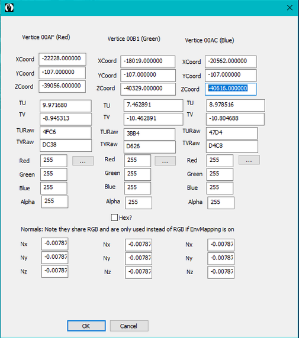Edit ZCoord field showing -39056.000000

(62, 86)
